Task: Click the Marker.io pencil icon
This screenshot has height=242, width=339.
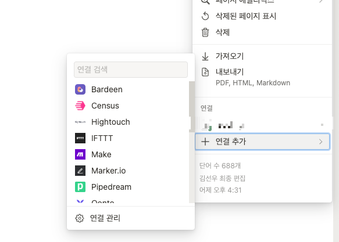Action: 80,171
